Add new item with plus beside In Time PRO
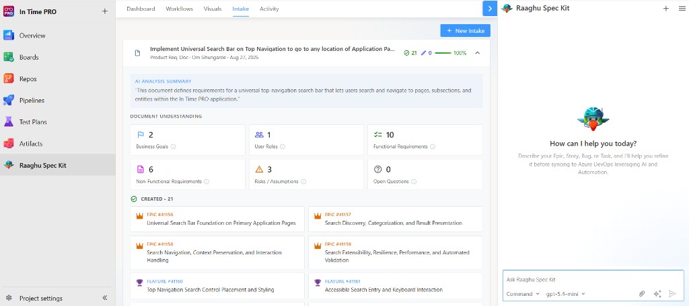 pos(104,11)
